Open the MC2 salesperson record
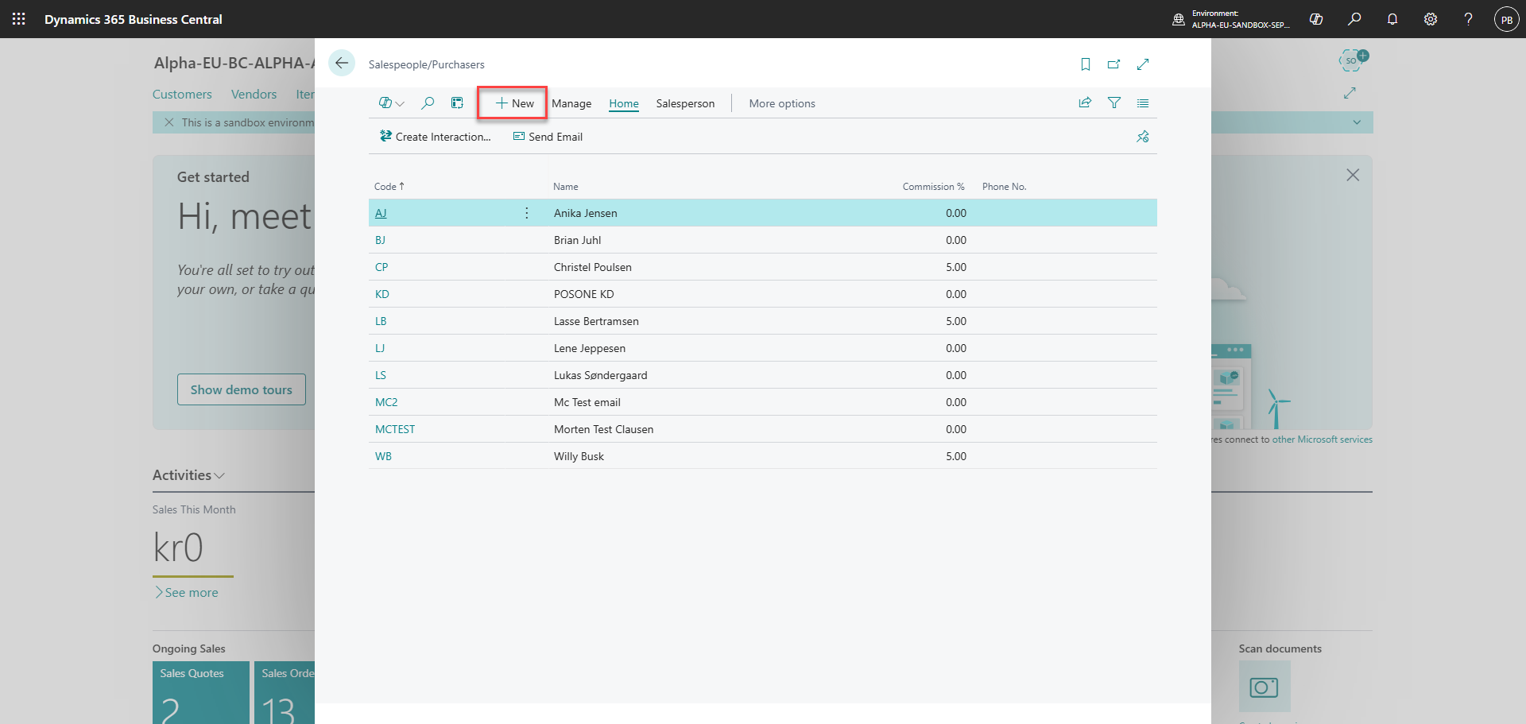1526x724 pixels. (386, 402)
